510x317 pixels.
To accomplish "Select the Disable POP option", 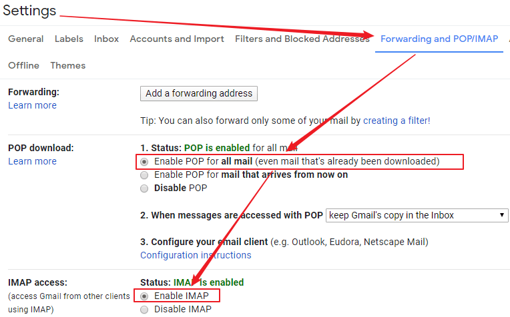I will [x=144, y=188].
